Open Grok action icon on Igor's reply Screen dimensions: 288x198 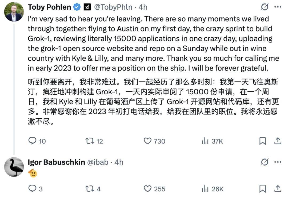[x=265, y=162]
